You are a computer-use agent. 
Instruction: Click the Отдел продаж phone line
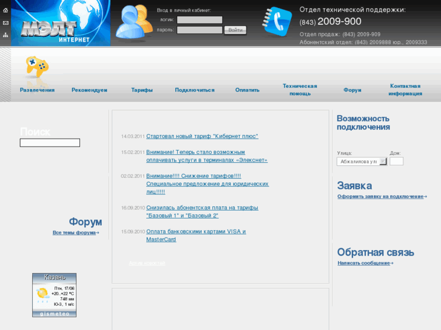[340, 35]
